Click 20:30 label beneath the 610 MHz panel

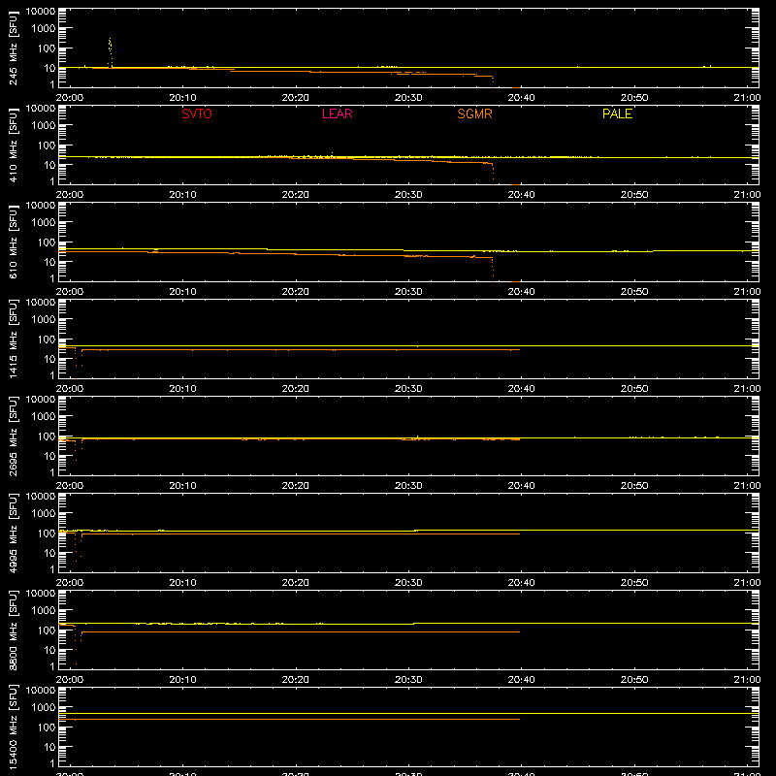(x=408, y=292)
